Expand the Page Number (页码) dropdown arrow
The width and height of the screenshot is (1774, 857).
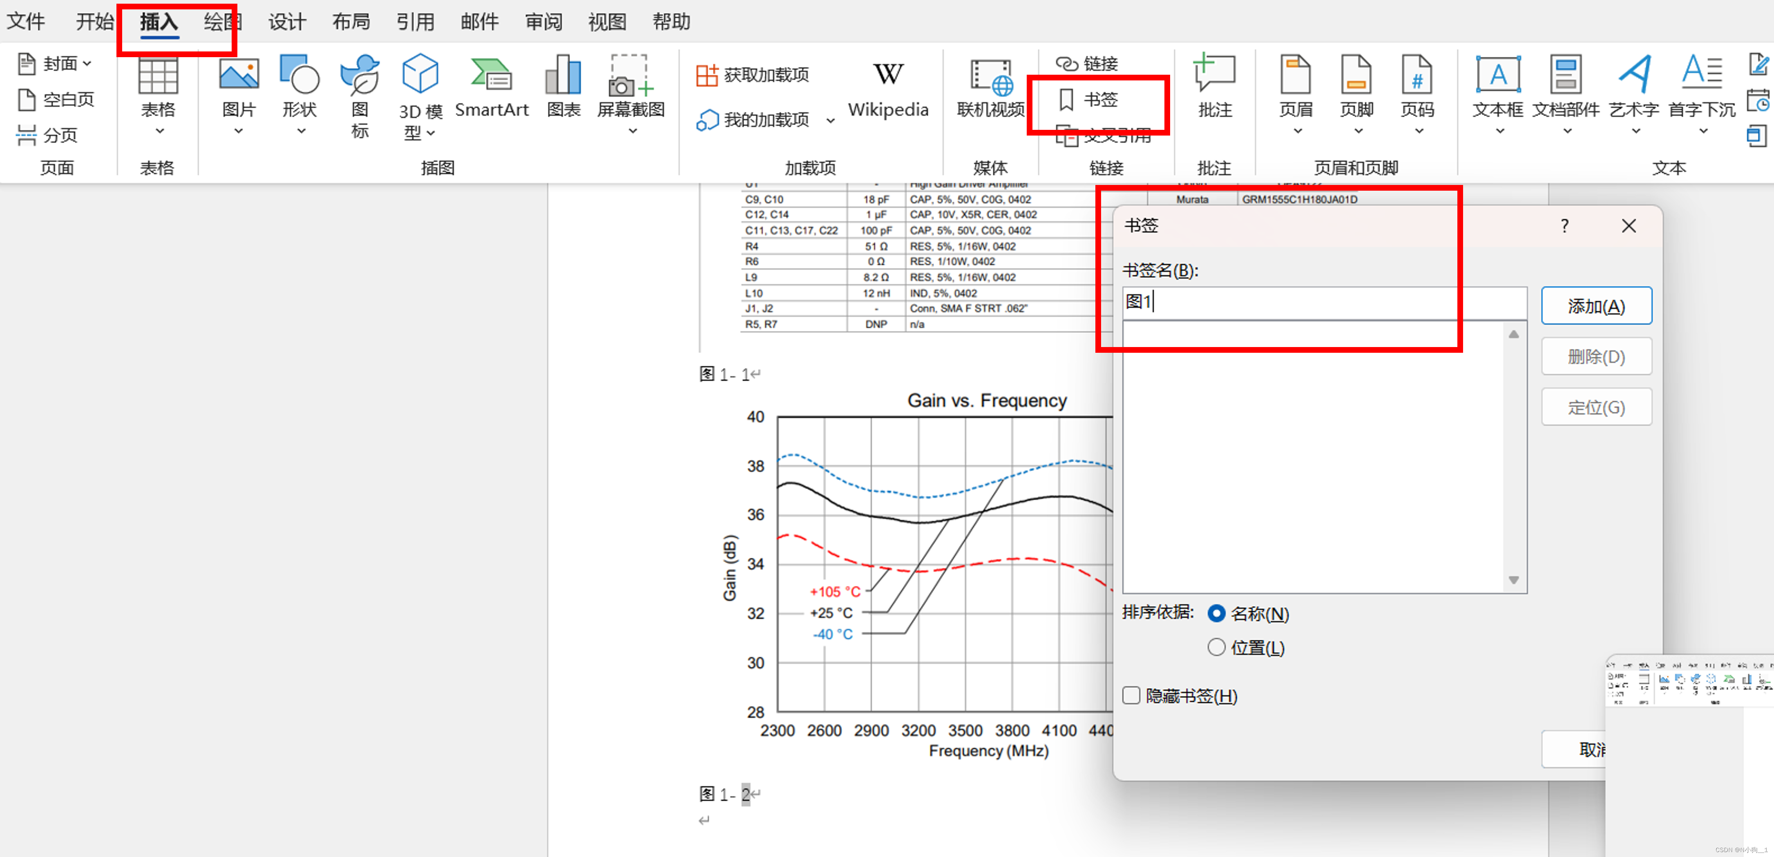(x=1419, y=131)
